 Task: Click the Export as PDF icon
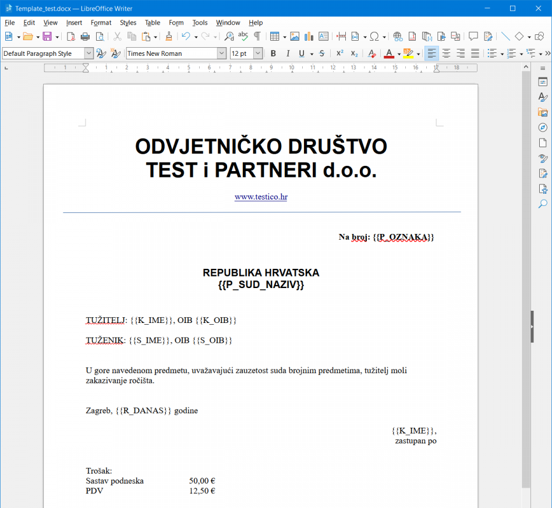[71, 37]
